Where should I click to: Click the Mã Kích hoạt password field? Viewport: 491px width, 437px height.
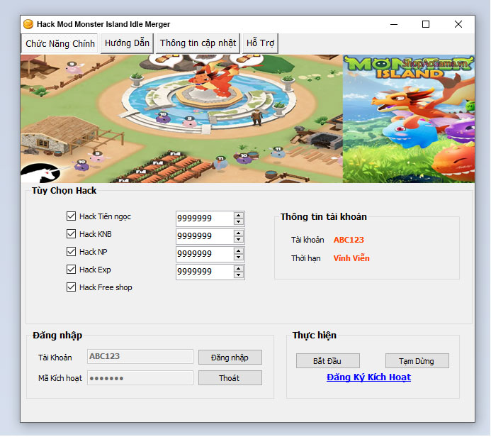[140, 378]
